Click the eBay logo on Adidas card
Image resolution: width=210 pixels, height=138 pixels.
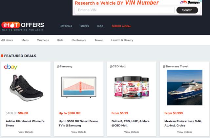click(10, 67)
